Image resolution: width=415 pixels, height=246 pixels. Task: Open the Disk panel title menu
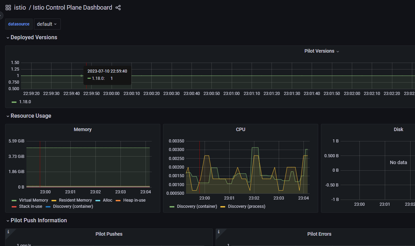399,129
